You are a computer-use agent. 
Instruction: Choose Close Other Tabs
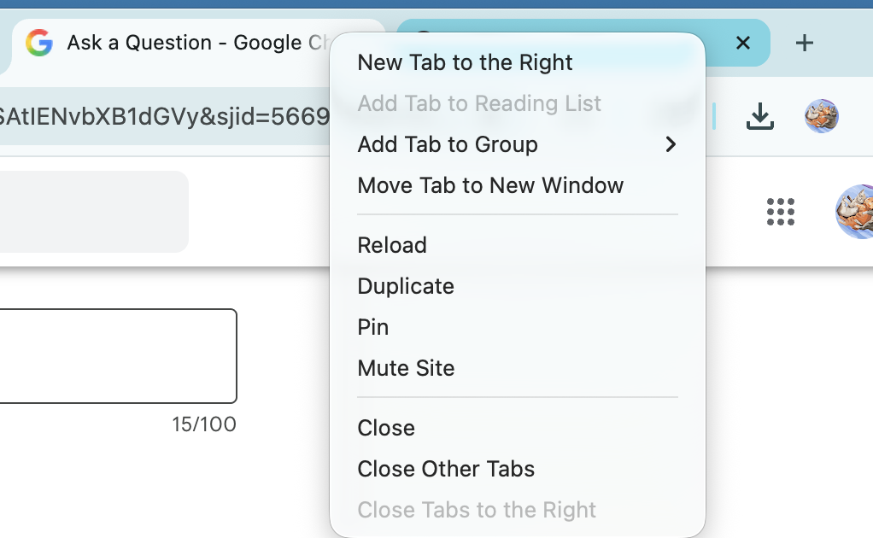click(446, 469)
